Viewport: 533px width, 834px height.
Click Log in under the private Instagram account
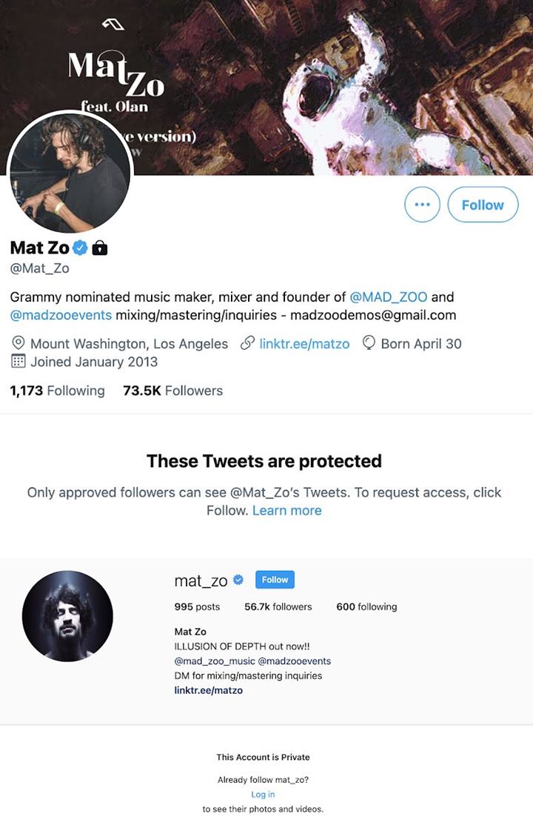[263, 793]
